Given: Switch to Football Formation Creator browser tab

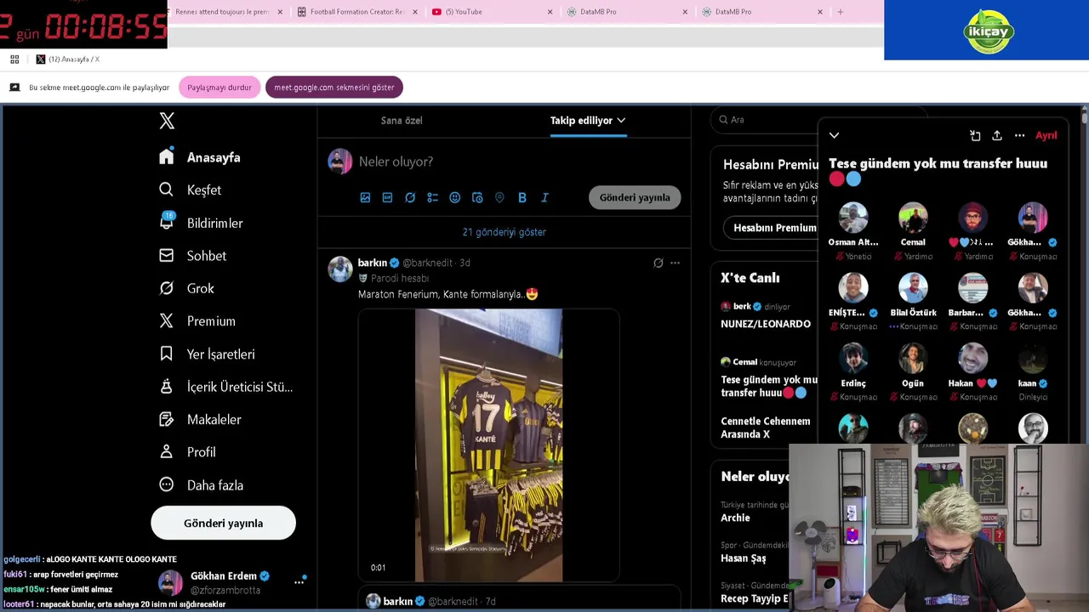Looking at the screenshot, I should [357, 12].
